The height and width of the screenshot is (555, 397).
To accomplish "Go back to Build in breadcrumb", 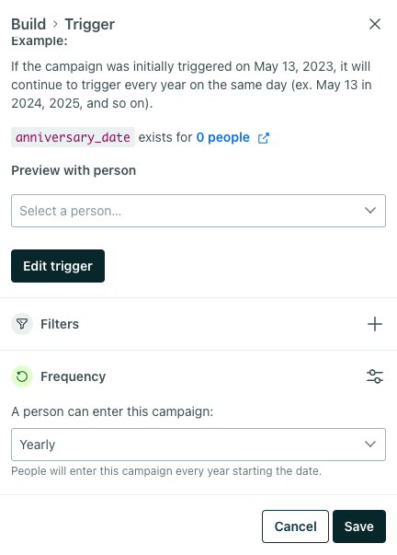I will (x=28, y=25).
